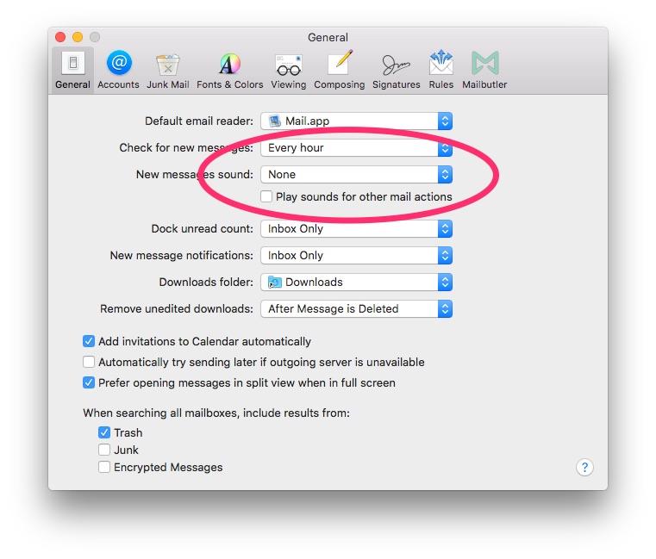Open the Mailbutler preferences pane

[484, 70]
